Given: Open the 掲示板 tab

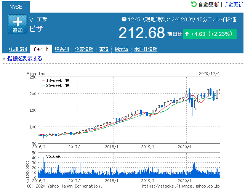Looking at the screenshot, I should [x=122, y=49].
